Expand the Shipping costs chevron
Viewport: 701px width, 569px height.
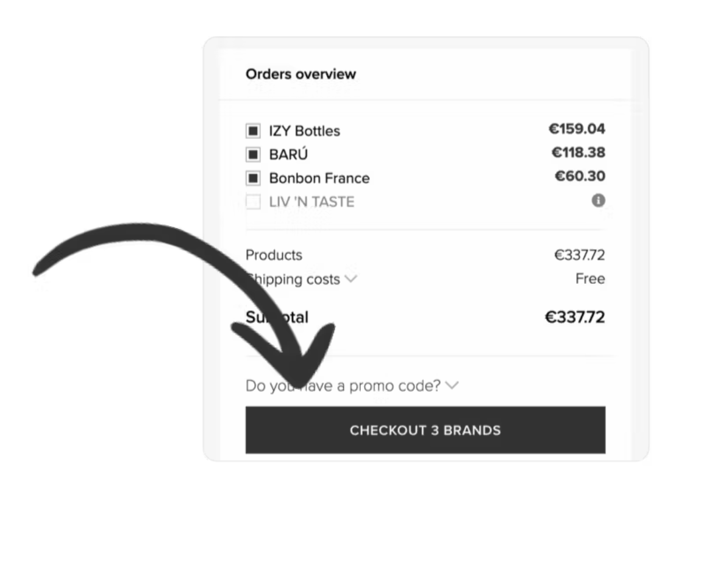(x=350, y=279)
